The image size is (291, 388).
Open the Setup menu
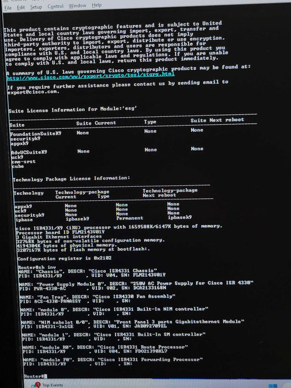tap(36, 7)
